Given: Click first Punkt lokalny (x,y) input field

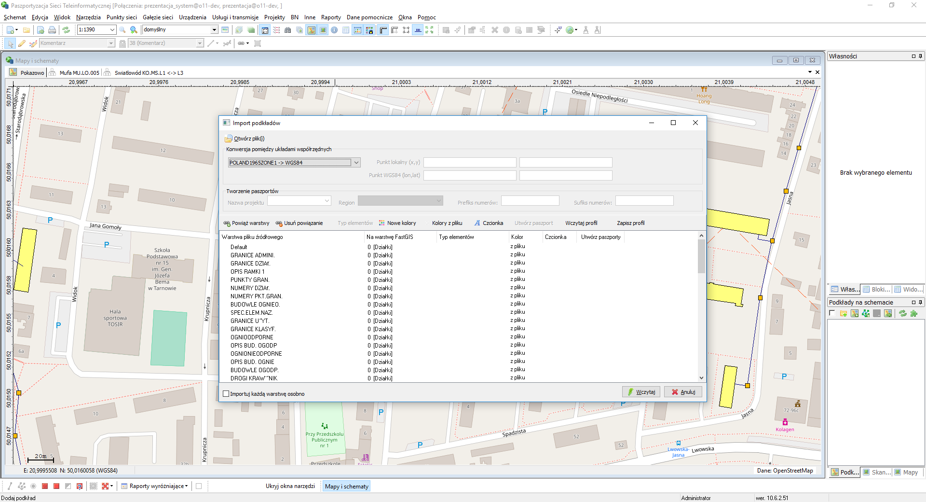Looking at the screenshot, I should [470, 163].
